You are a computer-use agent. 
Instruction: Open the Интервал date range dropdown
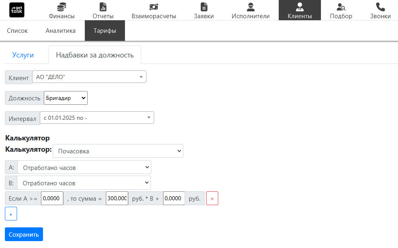97,118
